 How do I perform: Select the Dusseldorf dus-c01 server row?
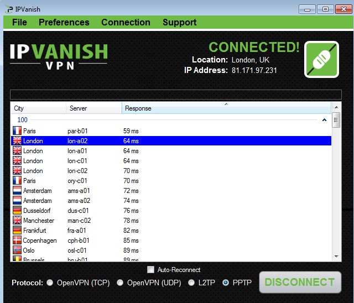pos(171,210)
